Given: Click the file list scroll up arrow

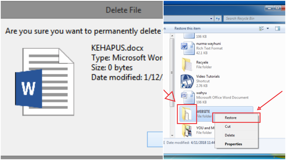Looking at the screenshot, I should [172, 36].
